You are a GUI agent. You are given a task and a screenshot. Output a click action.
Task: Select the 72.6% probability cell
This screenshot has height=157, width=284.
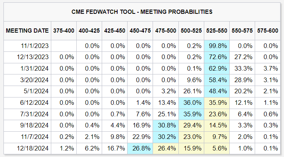click(217, 57)
